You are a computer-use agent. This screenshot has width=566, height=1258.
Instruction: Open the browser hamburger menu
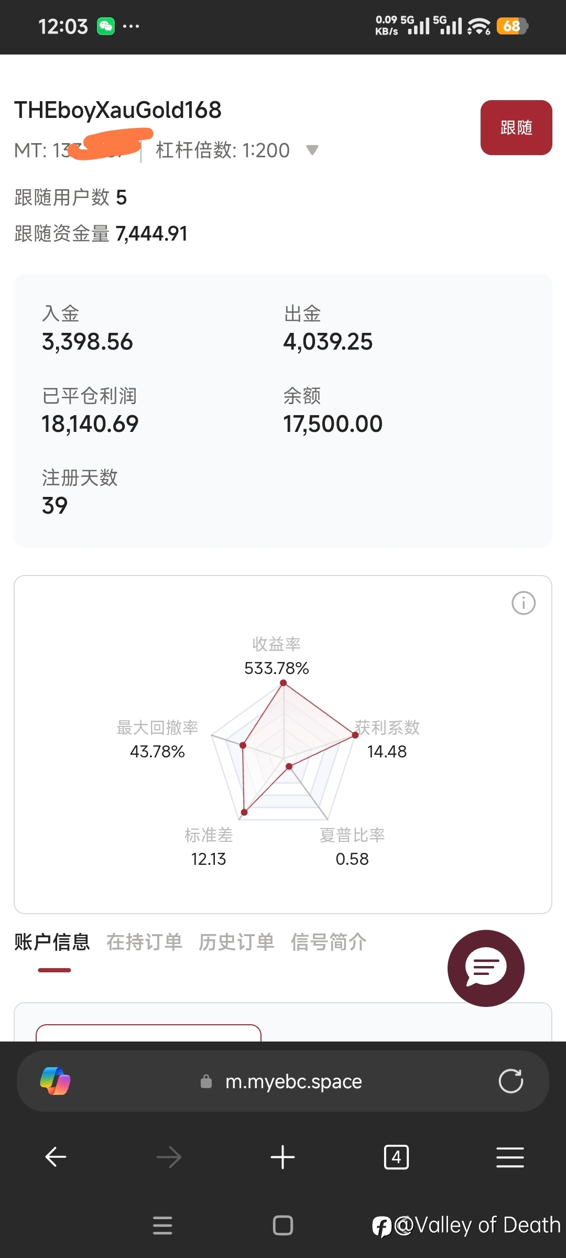pos(509,1157)
